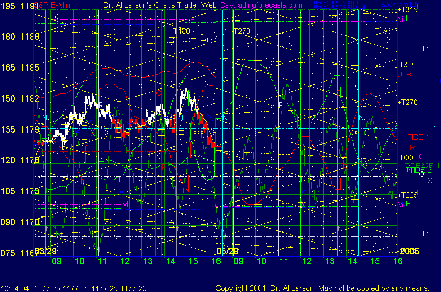Click the '120 1176' price axis label
The width and height of the screenshot is (441, 292).
pos(20,160)
